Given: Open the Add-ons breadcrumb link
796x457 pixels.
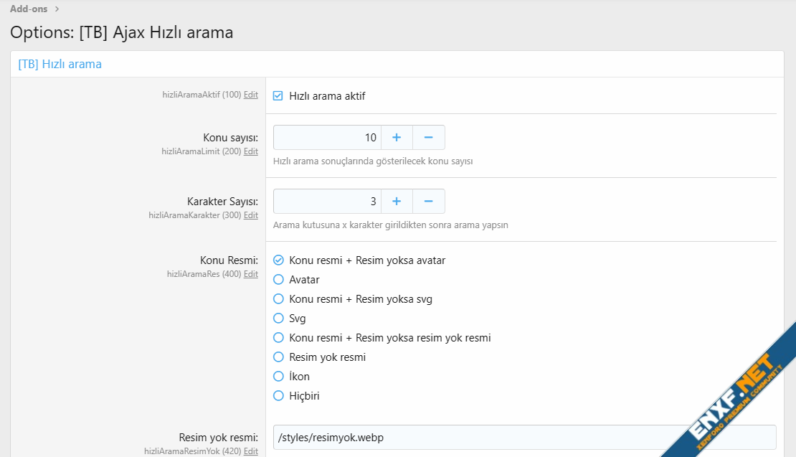Looking at the screenshot, I should pyautogui.click(x=29, y=9).
